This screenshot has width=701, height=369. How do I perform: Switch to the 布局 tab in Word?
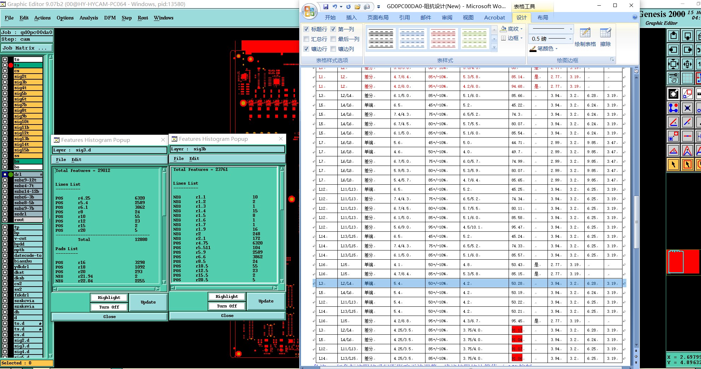pos(543,17)
